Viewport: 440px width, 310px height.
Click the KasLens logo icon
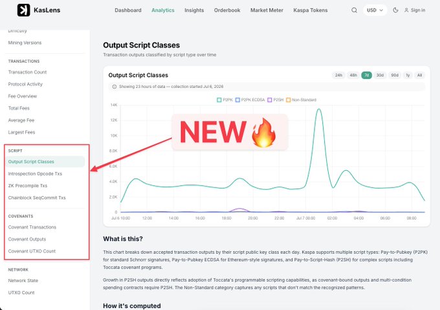23,10
